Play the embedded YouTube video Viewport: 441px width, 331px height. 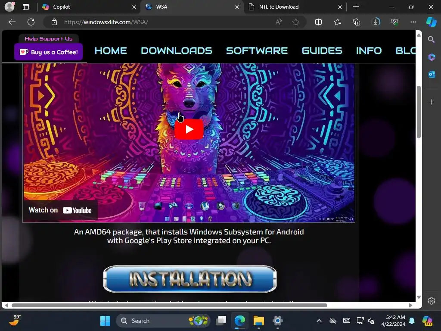click(189, 129)
